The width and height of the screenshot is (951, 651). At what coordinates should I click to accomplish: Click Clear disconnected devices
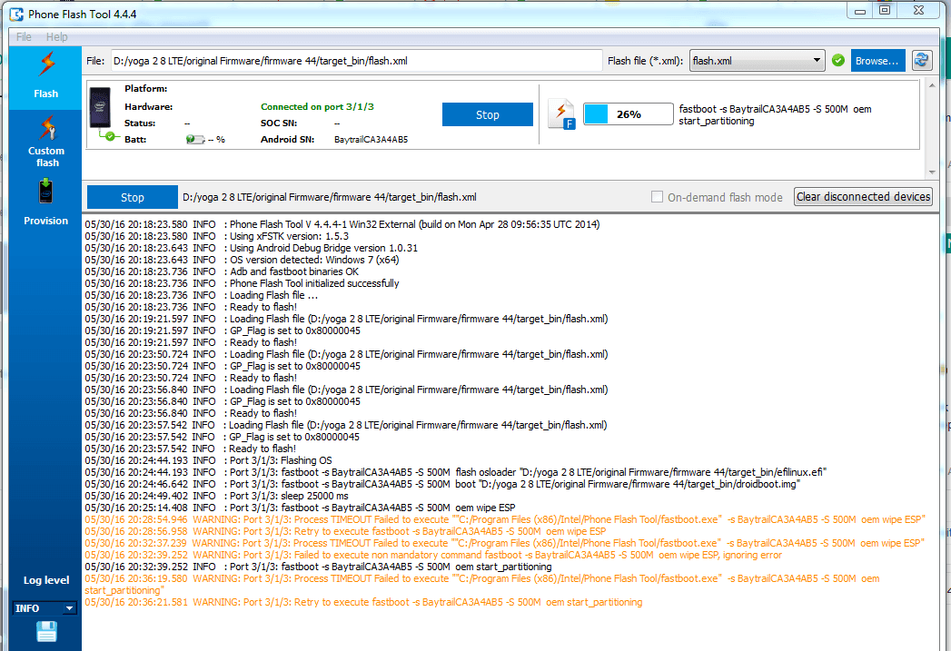point(863,197)
